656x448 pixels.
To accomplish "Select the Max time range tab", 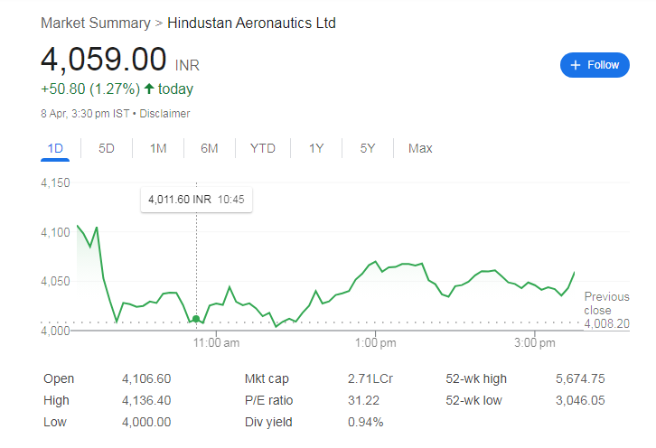I will click(420, 148).
